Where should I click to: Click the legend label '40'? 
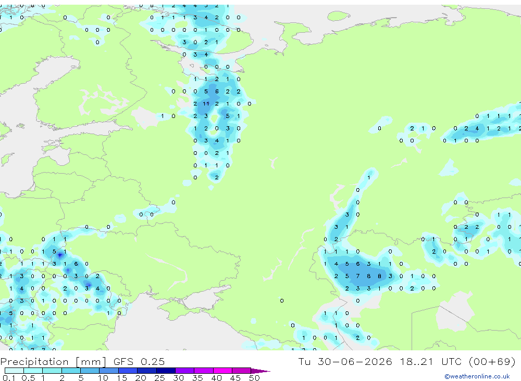(x=216, y=378)
